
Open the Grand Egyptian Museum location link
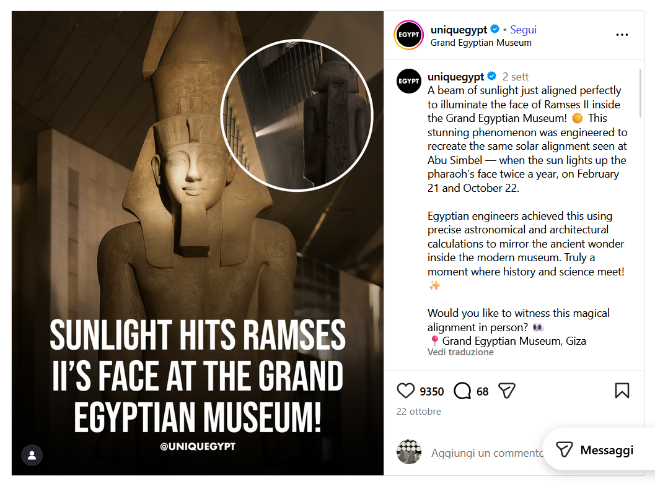481,43
